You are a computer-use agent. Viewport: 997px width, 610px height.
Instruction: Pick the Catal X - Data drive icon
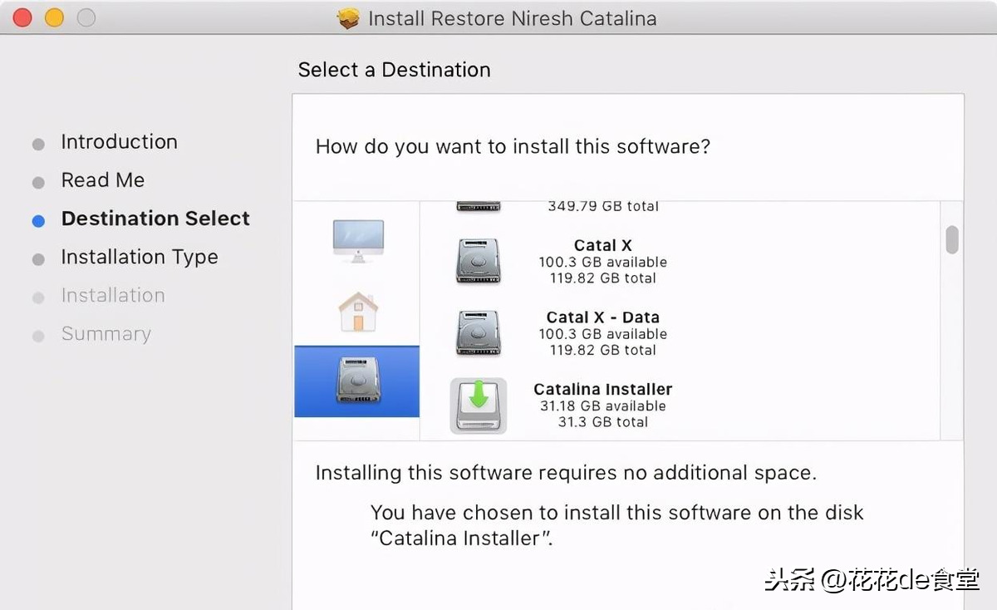click(478, 333)
